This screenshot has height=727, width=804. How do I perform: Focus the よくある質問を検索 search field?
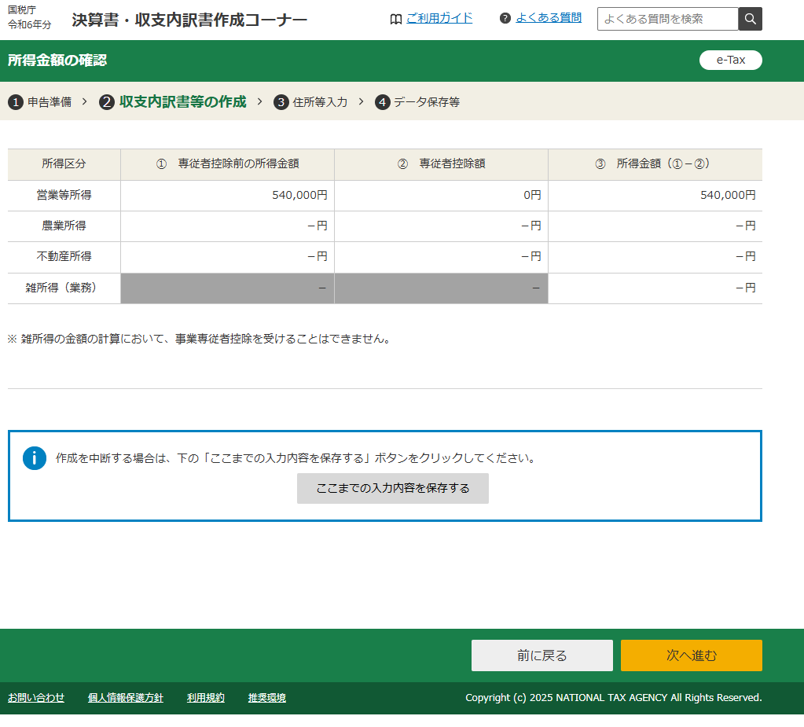point(667,19)
